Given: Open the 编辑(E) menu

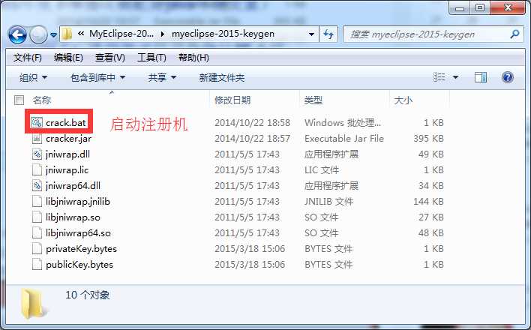Looking at the screenshot, I should coord(68,58).
